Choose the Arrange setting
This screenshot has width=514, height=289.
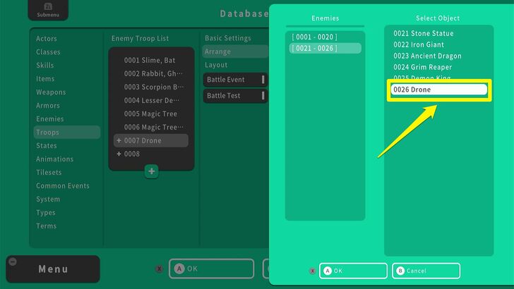click(x=235, y=51)
